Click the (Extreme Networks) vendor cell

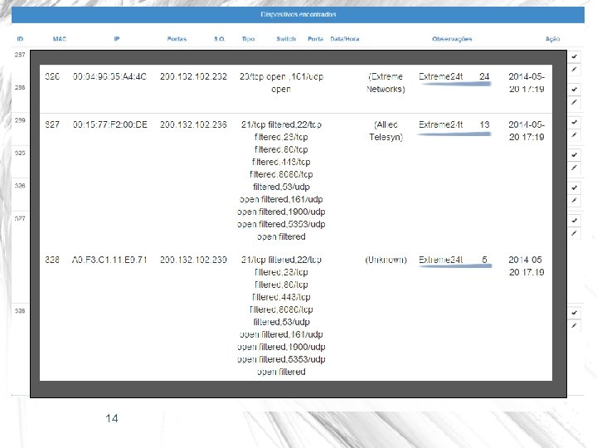(x=386, y=83)
